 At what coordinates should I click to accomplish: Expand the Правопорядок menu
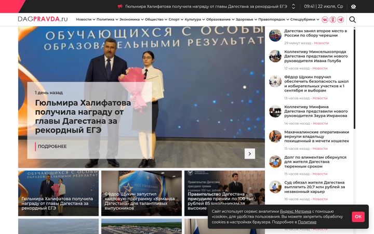(274, 20)
